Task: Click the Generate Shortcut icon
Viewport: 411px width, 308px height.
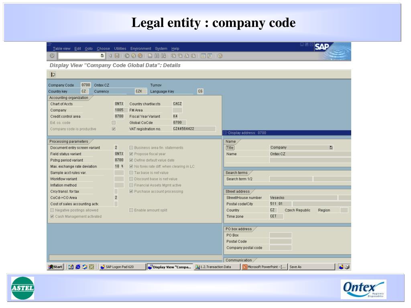Action: pyautogui.click(x=210, y=56)
